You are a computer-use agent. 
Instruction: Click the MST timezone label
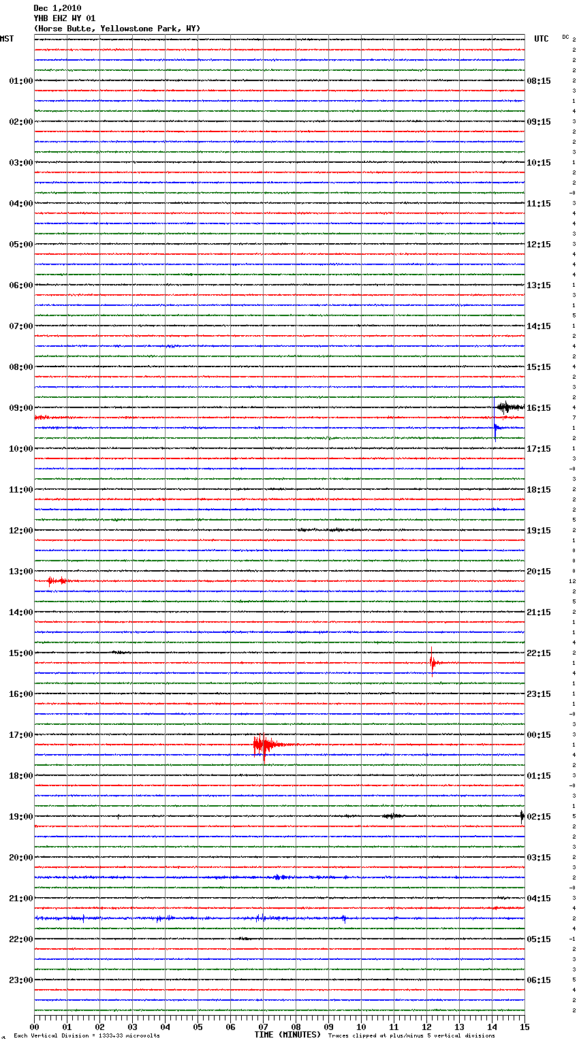tap(7, 39)
